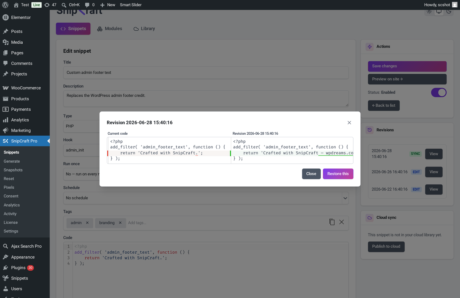
Task: Click the Revisions history panel icon
Action: (370, 130)
